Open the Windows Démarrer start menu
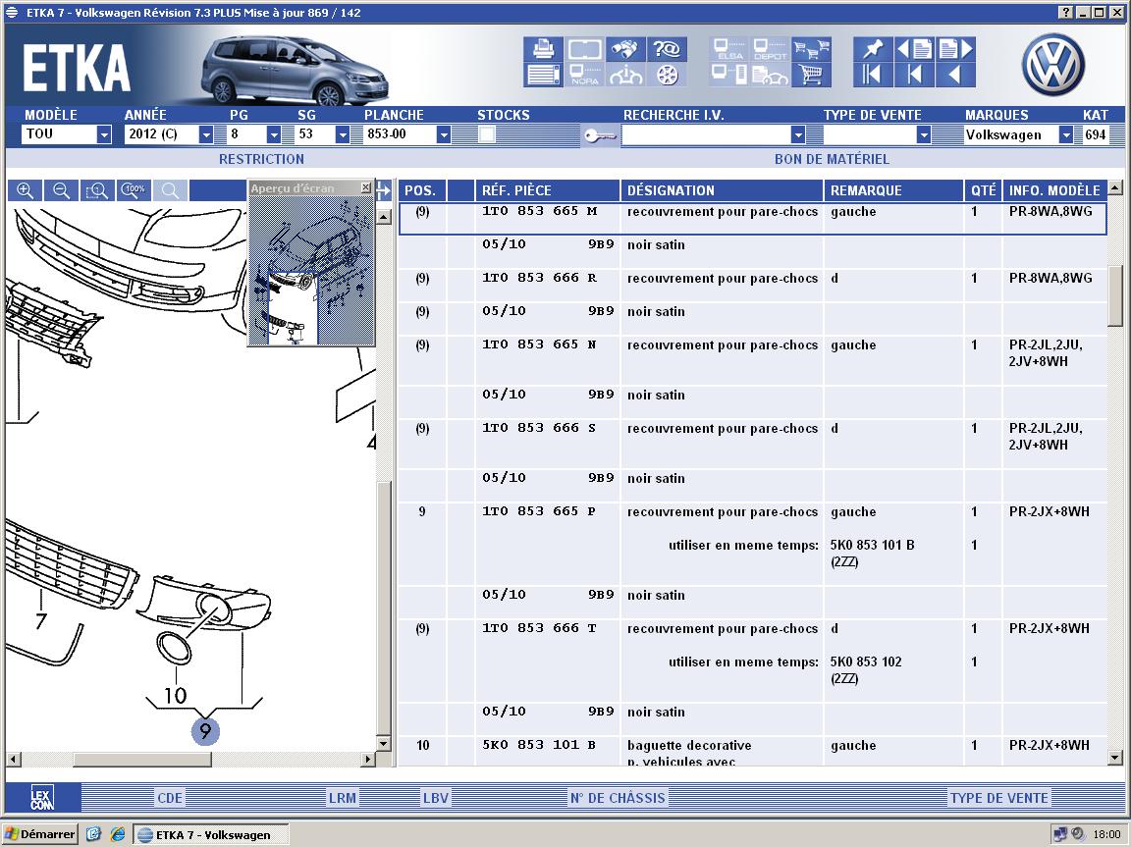Screen dimensions: 1131x847 click(39, 834)
